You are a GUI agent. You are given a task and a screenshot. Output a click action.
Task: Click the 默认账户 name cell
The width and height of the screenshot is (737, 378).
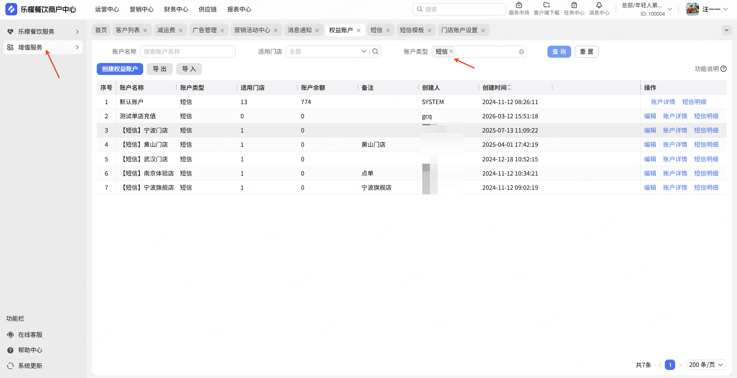click(131, 102)
